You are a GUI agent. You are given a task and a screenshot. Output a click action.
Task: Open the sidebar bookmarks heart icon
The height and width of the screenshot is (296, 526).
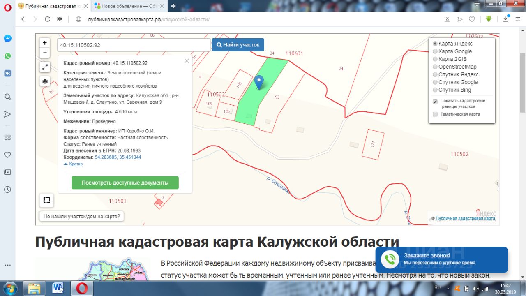7,155
